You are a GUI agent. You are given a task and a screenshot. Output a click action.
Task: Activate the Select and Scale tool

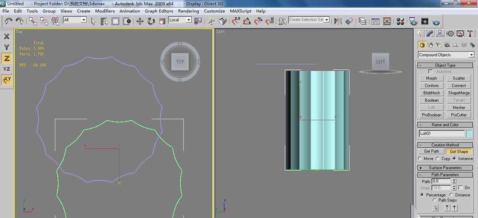tap(163, 21)
